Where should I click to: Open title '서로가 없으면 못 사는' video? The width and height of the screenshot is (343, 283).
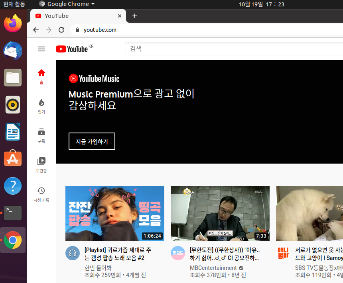[x=319, y=254]
